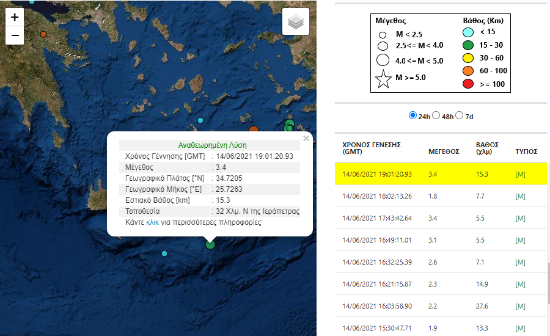550x336 pixels.
Task: Open the map layers switcher
Action: pos(296,22)
